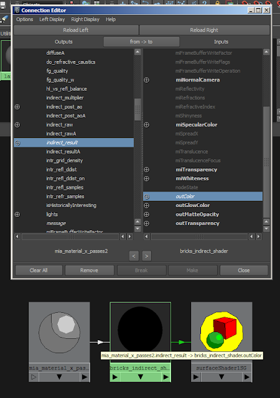Click the left arrow button below lists
Viewport: 280px width, 398px height.
point(134,256)
